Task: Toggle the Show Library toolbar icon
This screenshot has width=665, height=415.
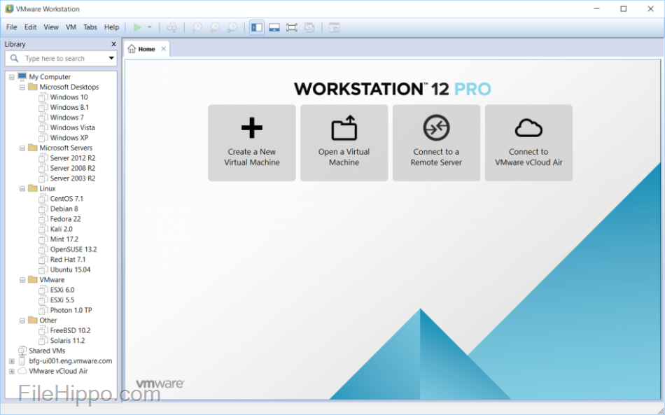Action: tap(257, 27)
